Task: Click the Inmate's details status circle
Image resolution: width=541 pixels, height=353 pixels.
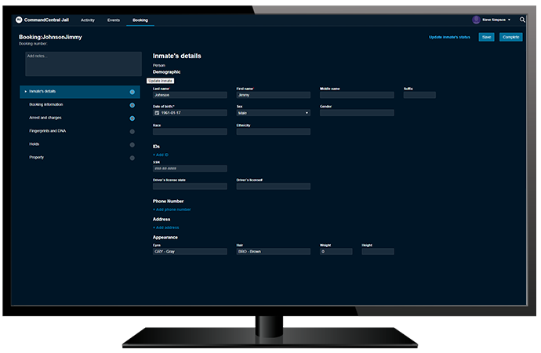Action: [132, 92]
